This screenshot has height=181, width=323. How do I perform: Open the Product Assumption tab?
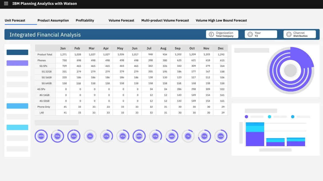(x=53, y=20)
